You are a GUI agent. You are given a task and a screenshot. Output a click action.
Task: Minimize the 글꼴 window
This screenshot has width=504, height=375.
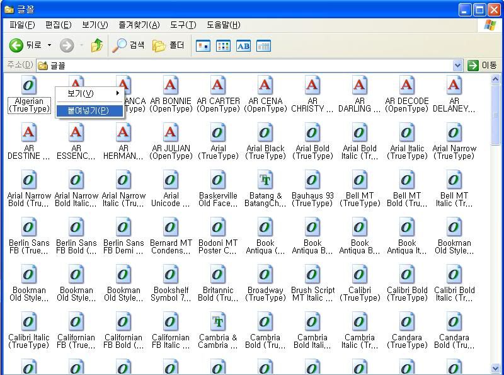click(464, 10)
